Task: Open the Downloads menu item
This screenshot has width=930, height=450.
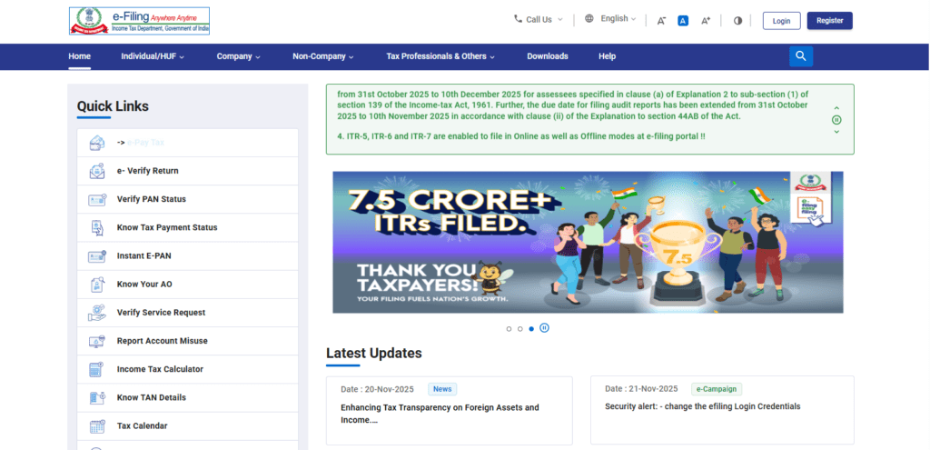Action: [548, 56]
